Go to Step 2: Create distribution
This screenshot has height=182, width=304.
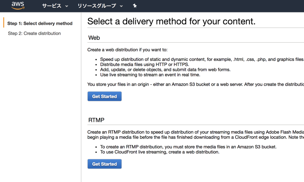[x=34, y=33]
